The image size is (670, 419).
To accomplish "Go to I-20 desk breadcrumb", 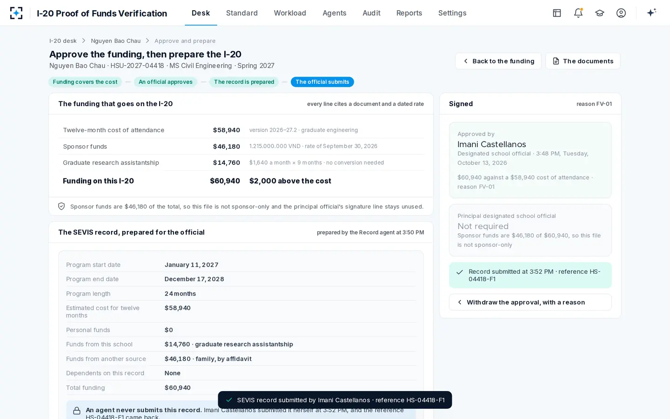I will (x=63, y=41).
